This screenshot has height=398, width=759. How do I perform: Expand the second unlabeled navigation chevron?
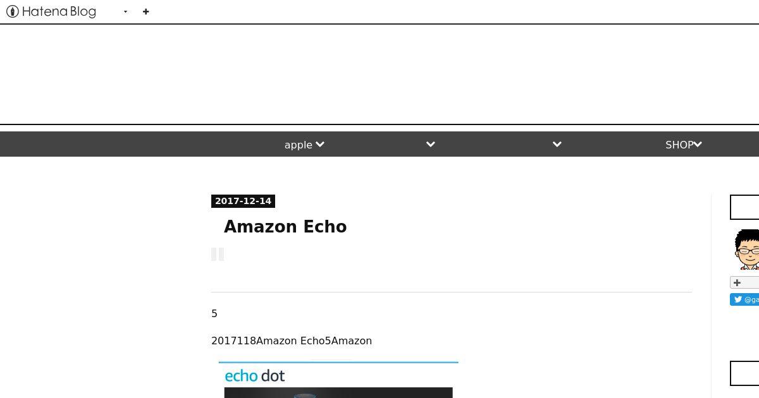point(431,145)
